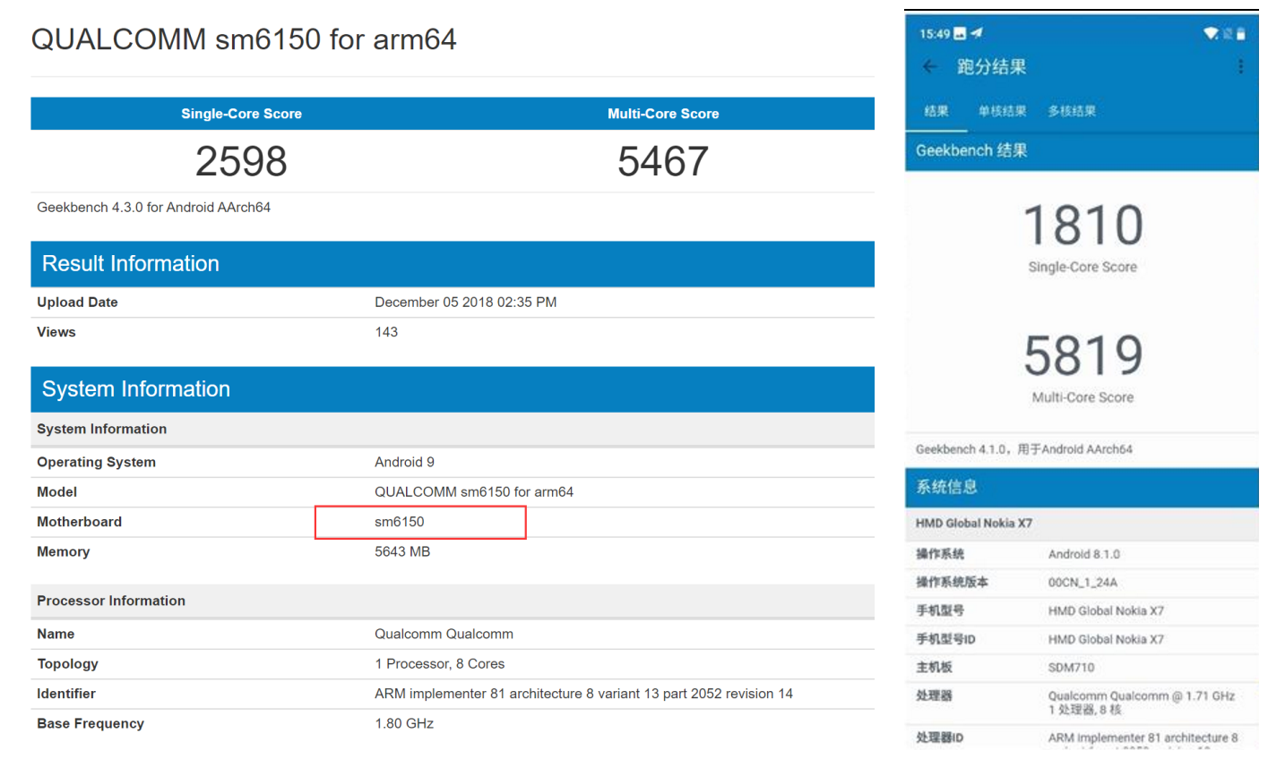
Task: Click the OS version value 00CN_1_24A
Action: [x=1083, y=583]
